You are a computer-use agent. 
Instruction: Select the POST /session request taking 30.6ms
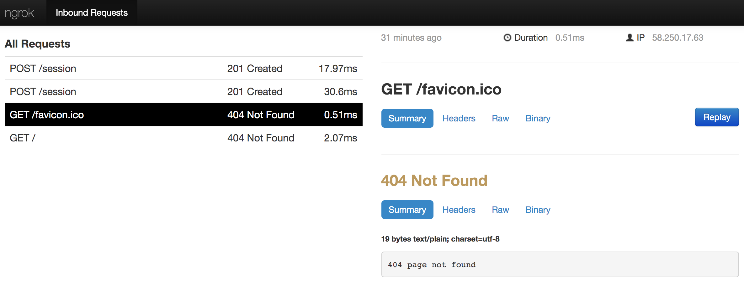click(x=183, y=92)
